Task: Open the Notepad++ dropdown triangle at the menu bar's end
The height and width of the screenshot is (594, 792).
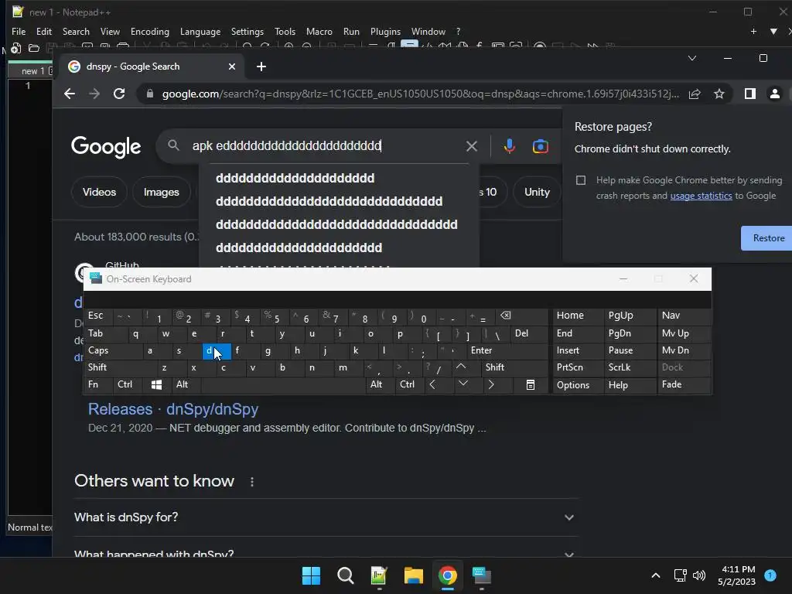Action: pyautogui.click(x=773, y=31)
